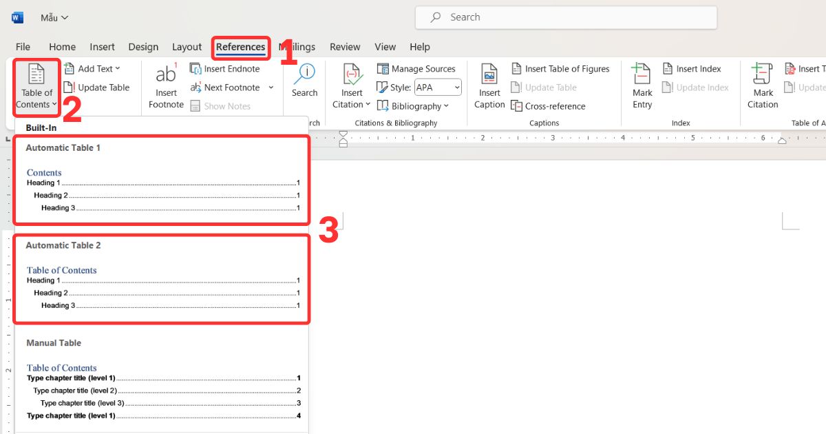Choose the Automatic Table 1 preview
Image resolution: width=826 pixels, height=434 pixels.
click(x=161, y=180)
